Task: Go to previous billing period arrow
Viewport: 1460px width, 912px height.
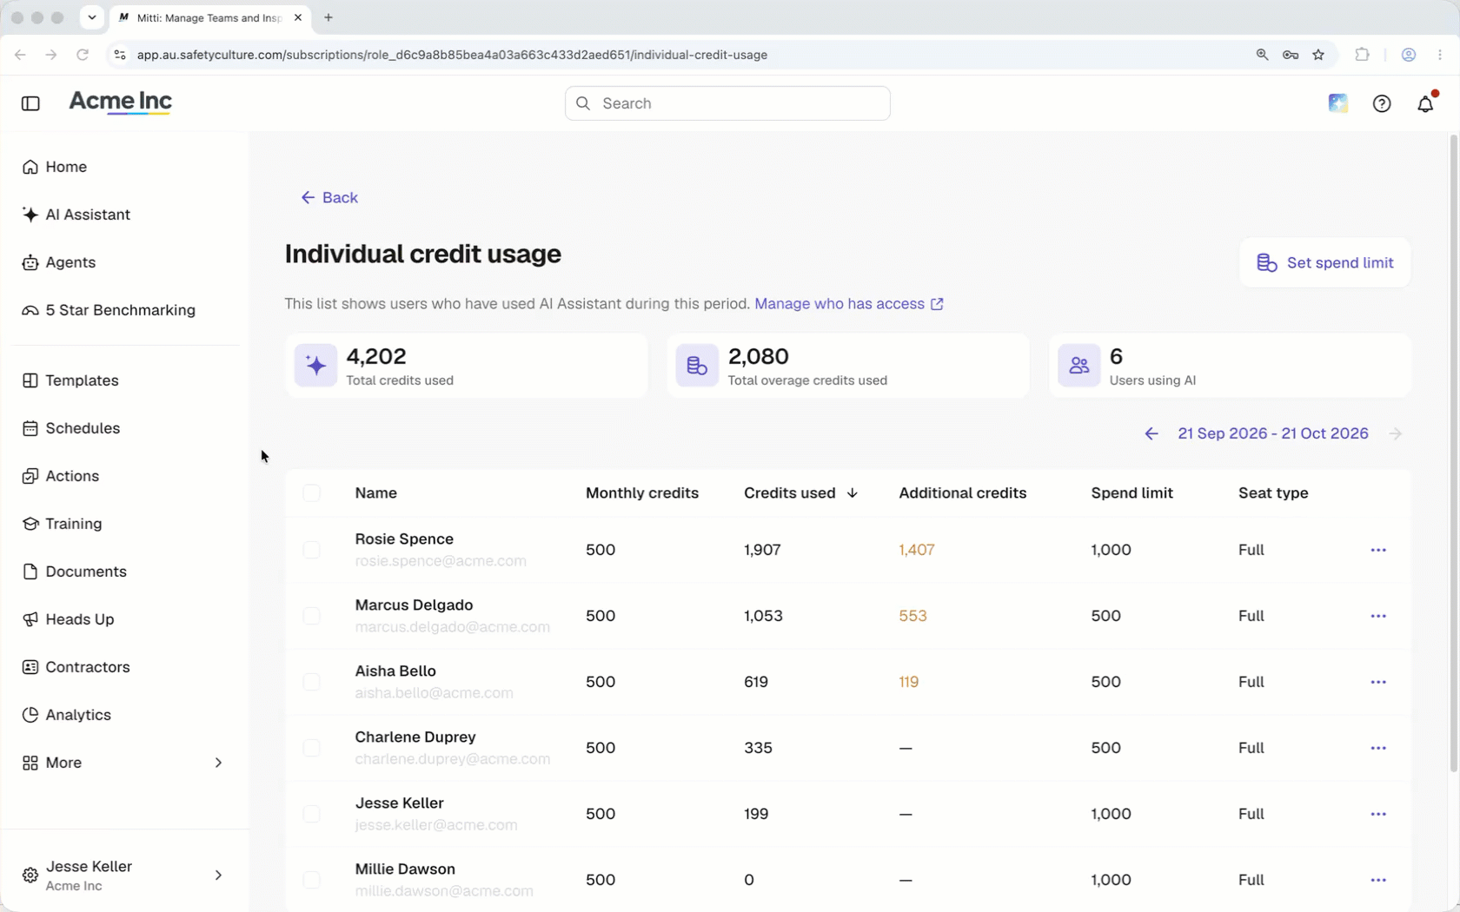Action: coord(1151,433)
